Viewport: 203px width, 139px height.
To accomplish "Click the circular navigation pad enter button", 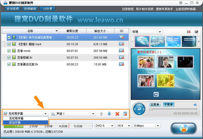I will point(139,109).
